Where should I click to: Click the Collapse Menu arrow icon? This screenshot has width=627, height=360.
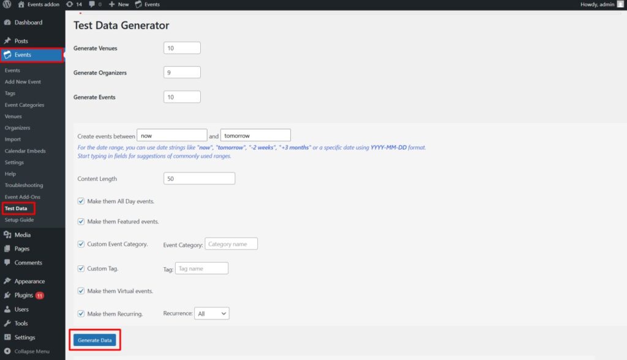(7, 351)
